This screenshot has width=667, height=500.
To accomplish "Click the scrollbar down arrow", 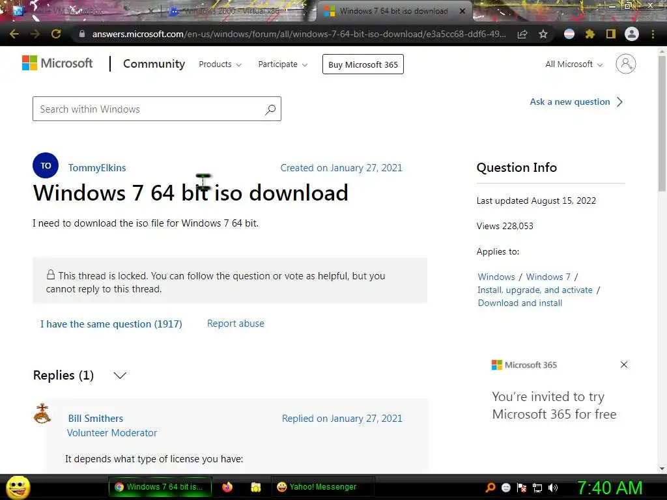I will (x=662, y=469).
